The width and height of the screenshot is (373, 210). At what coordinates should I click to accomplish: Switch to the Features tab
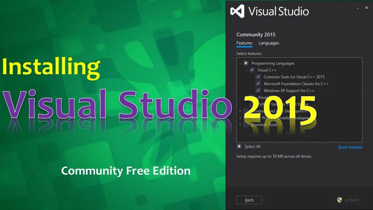(244, 43)
